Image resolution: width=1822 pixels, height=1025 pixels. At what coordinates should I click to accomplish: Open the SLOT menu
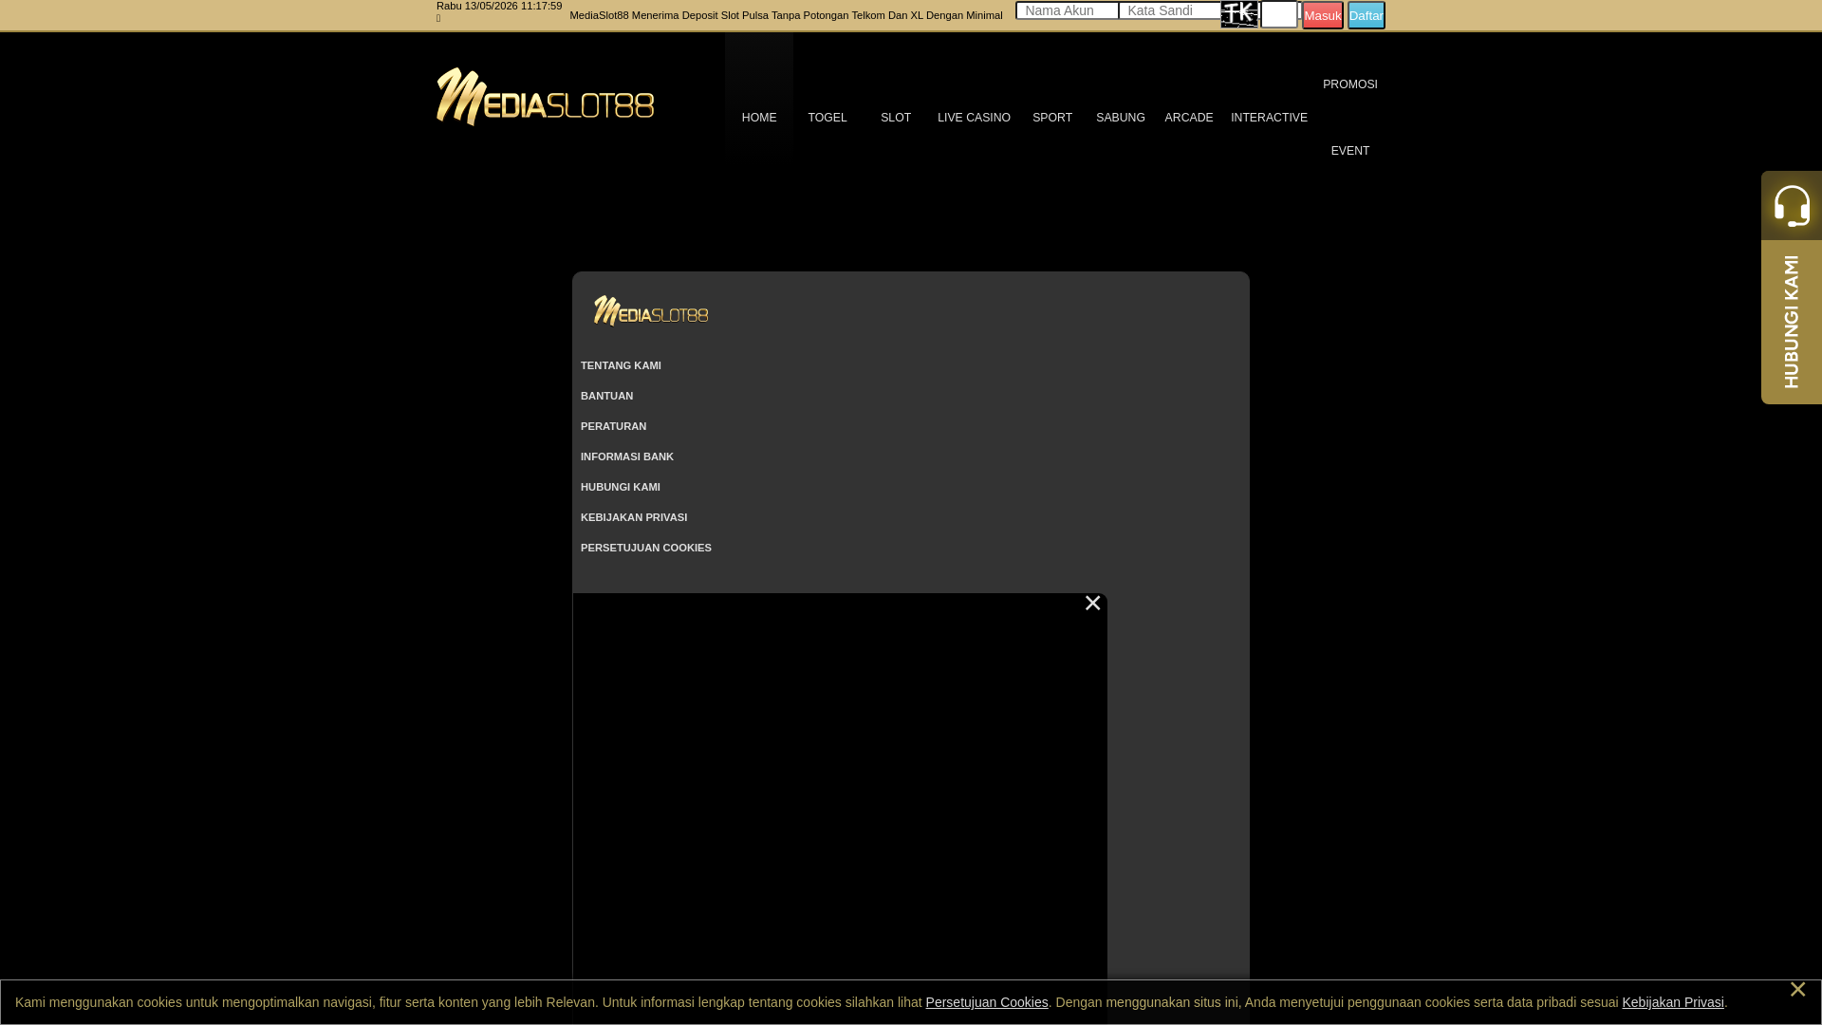[x=896, y=118]
